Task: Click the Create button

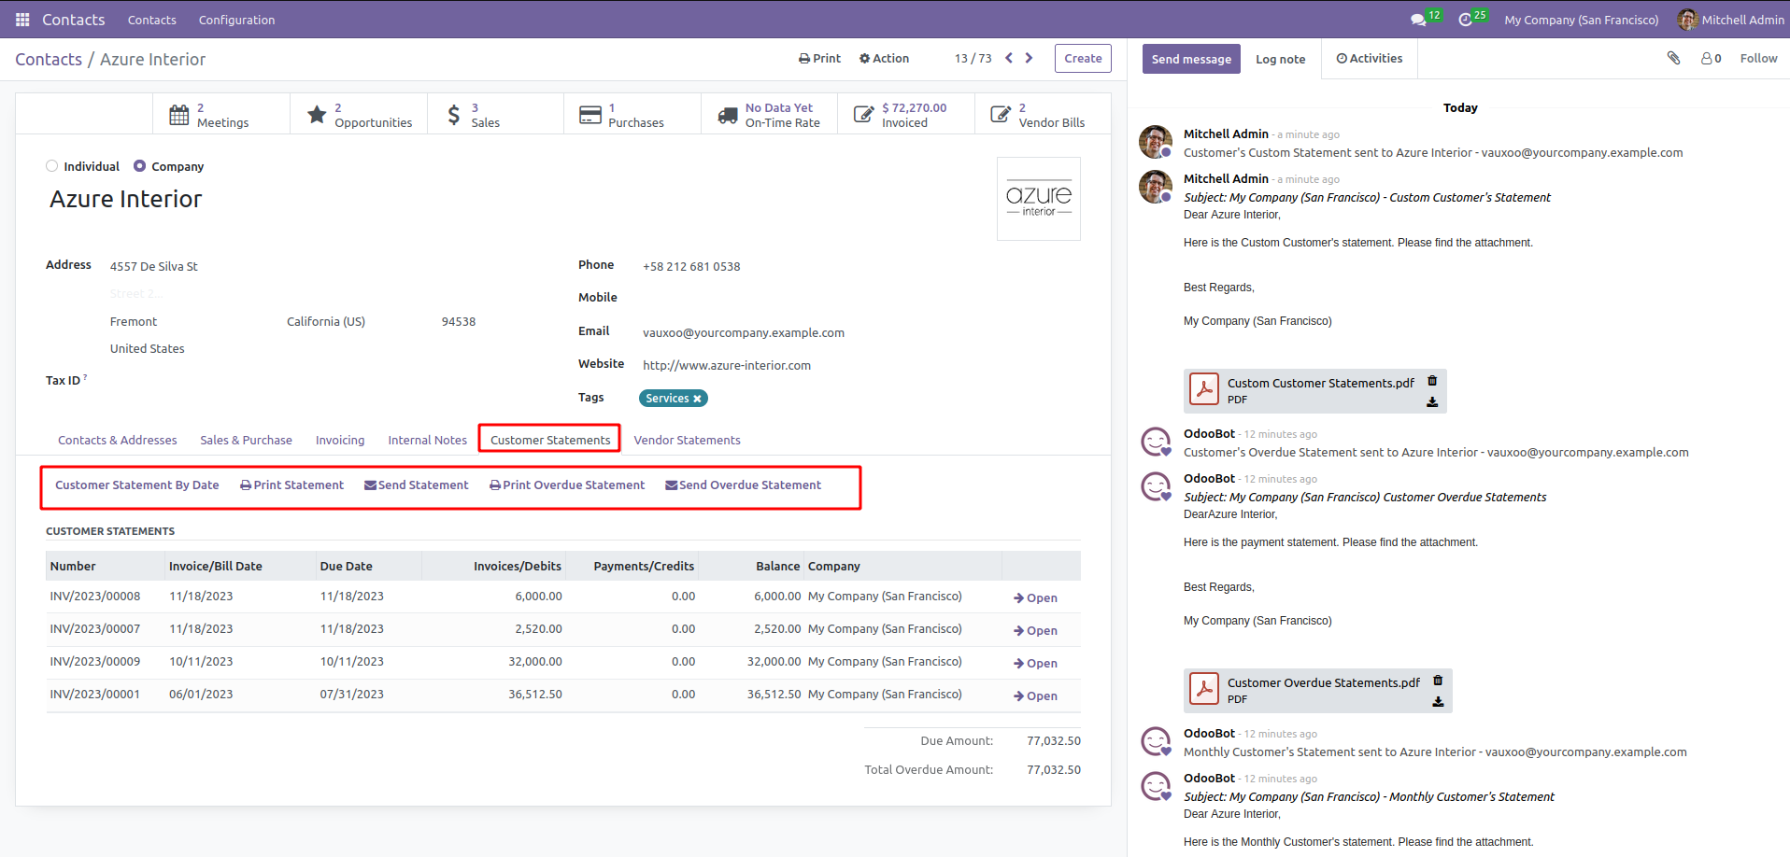Action: pyautogui.click(x=1083, y=58)
